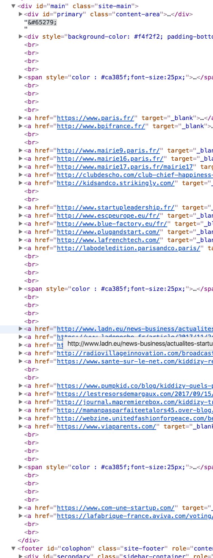The width and height of the screenshot is (213, 558).
Task: Expand the com-une-startup.com anchor node
Action: (x=20, y=508)
